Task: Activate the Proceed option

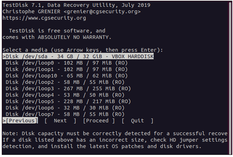Action: (99, 121)
